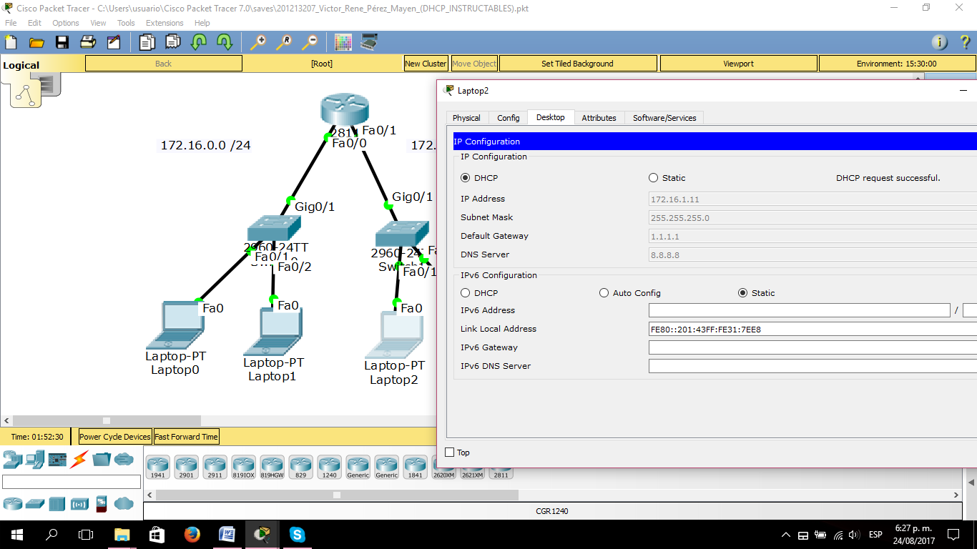Click Set Tiled Background button
The height and width of the screenshot is (549, 977).
[x=578, y=64]
